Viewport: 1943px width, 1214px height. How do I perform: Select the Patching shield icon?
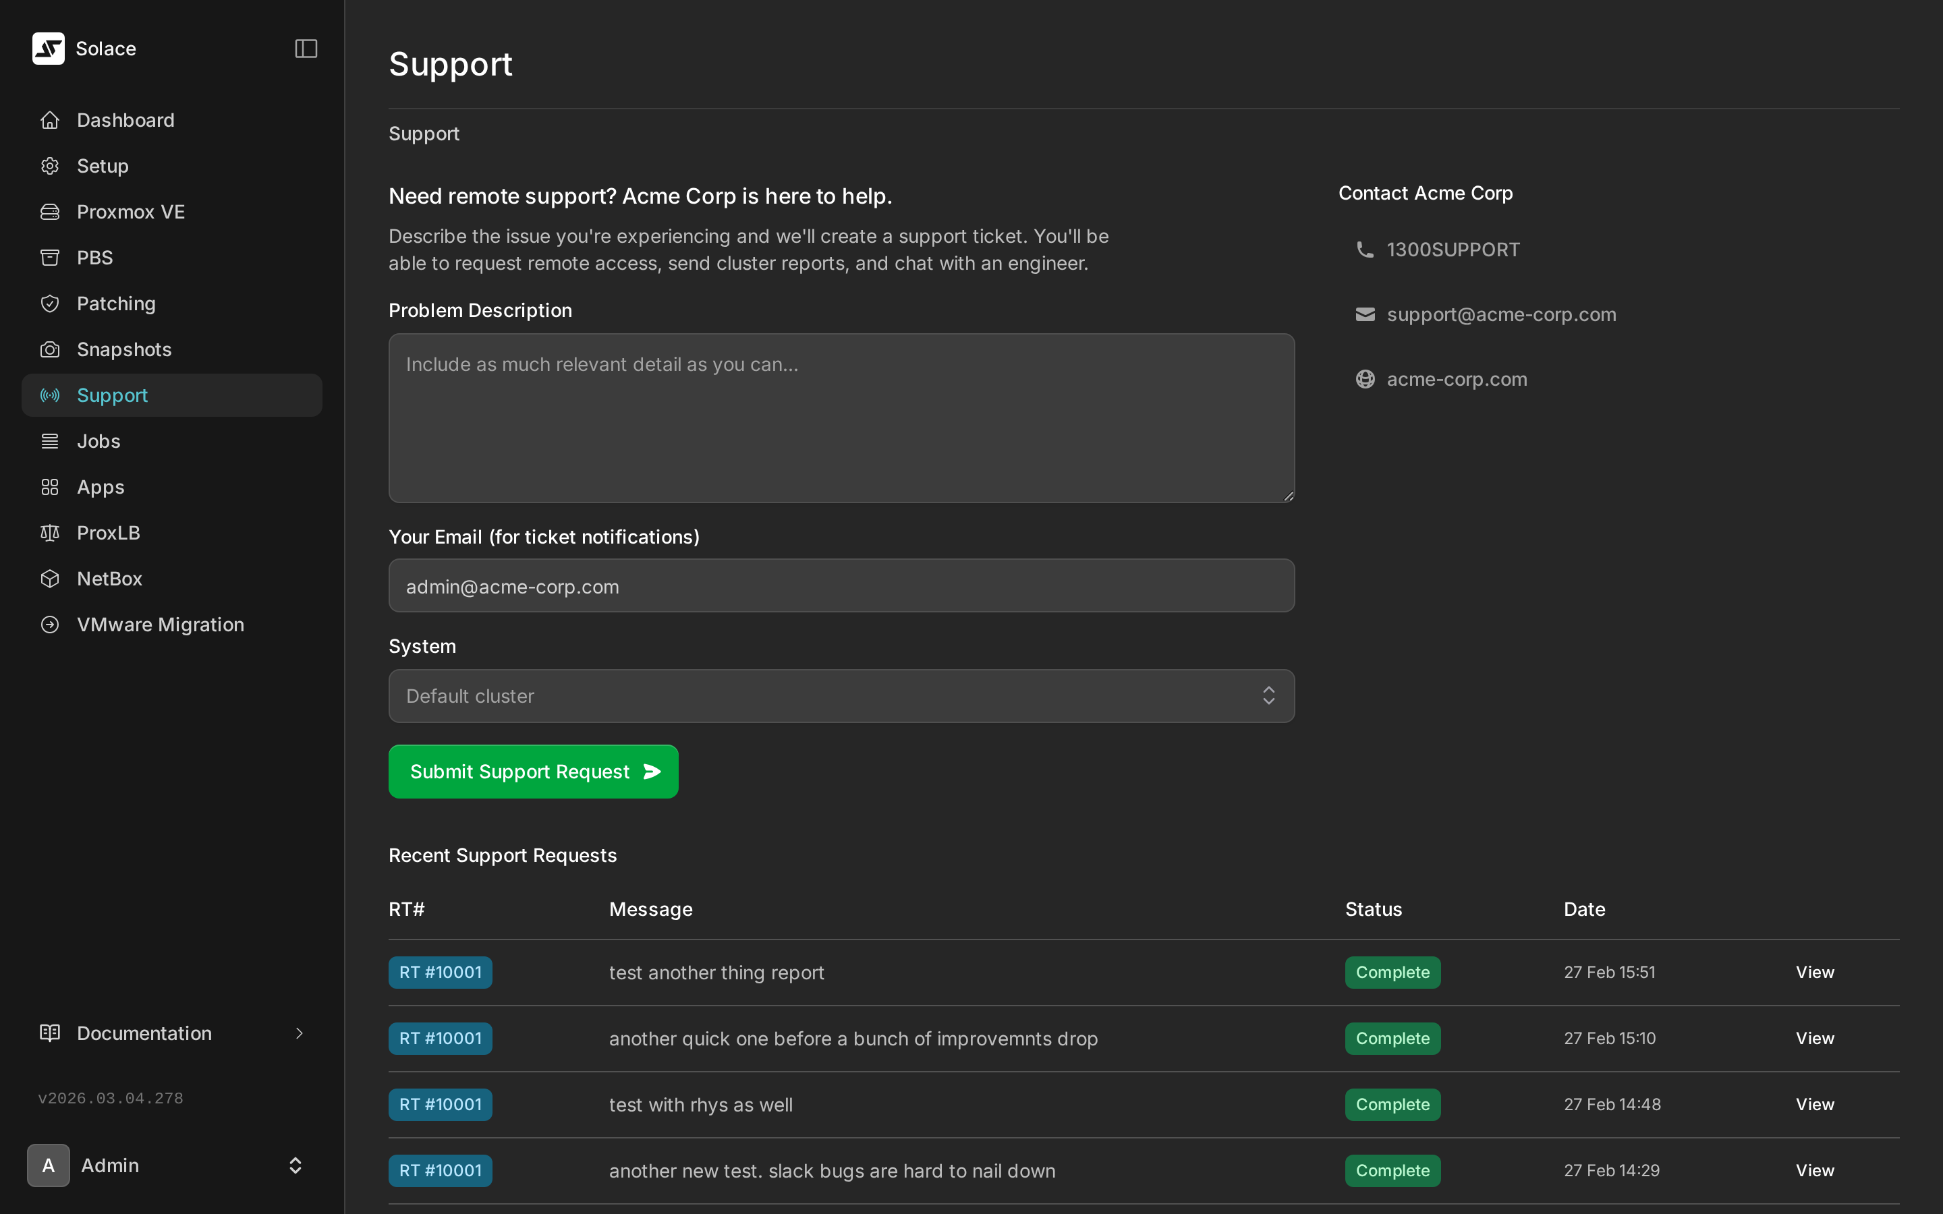(50, 303)
